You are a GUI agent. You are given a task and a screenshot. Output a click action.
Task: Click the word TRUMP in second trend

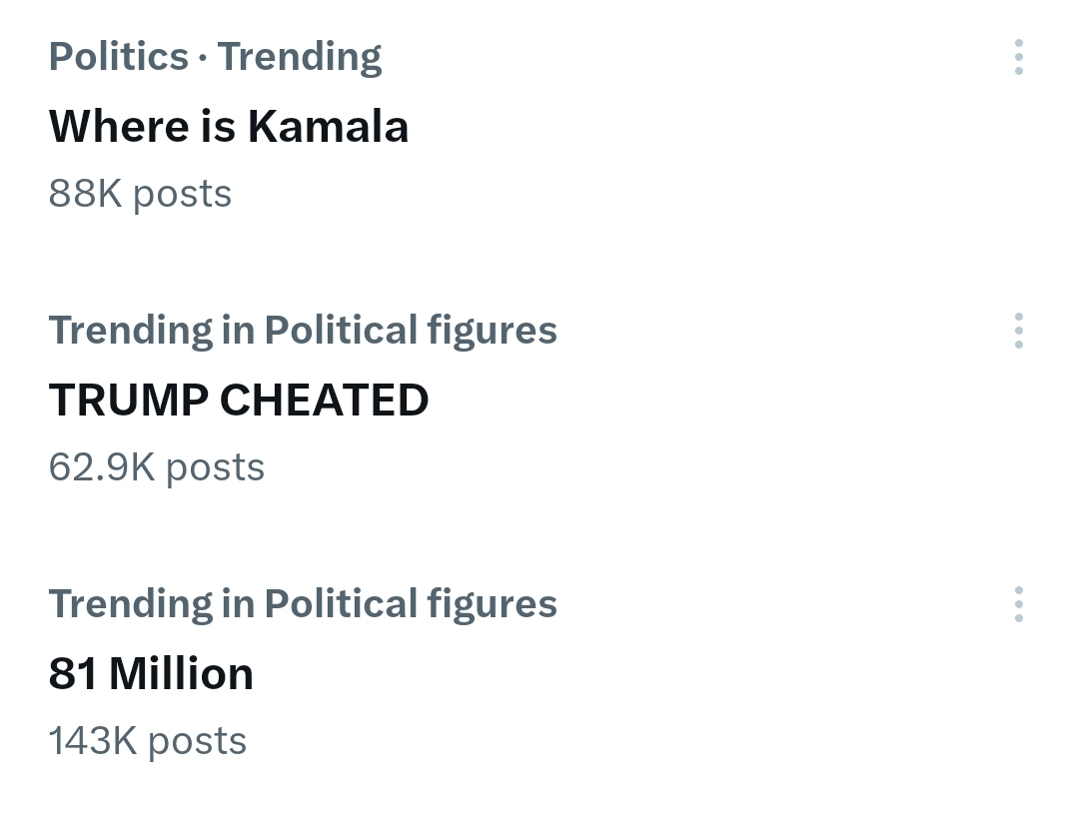click(x=128, y=401)
